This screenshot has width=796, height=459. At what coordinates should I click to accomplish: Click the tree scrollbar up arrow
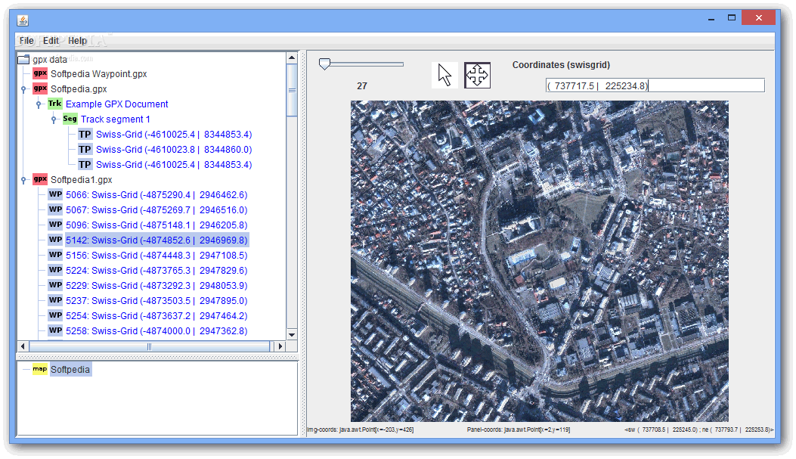[292, 57]
